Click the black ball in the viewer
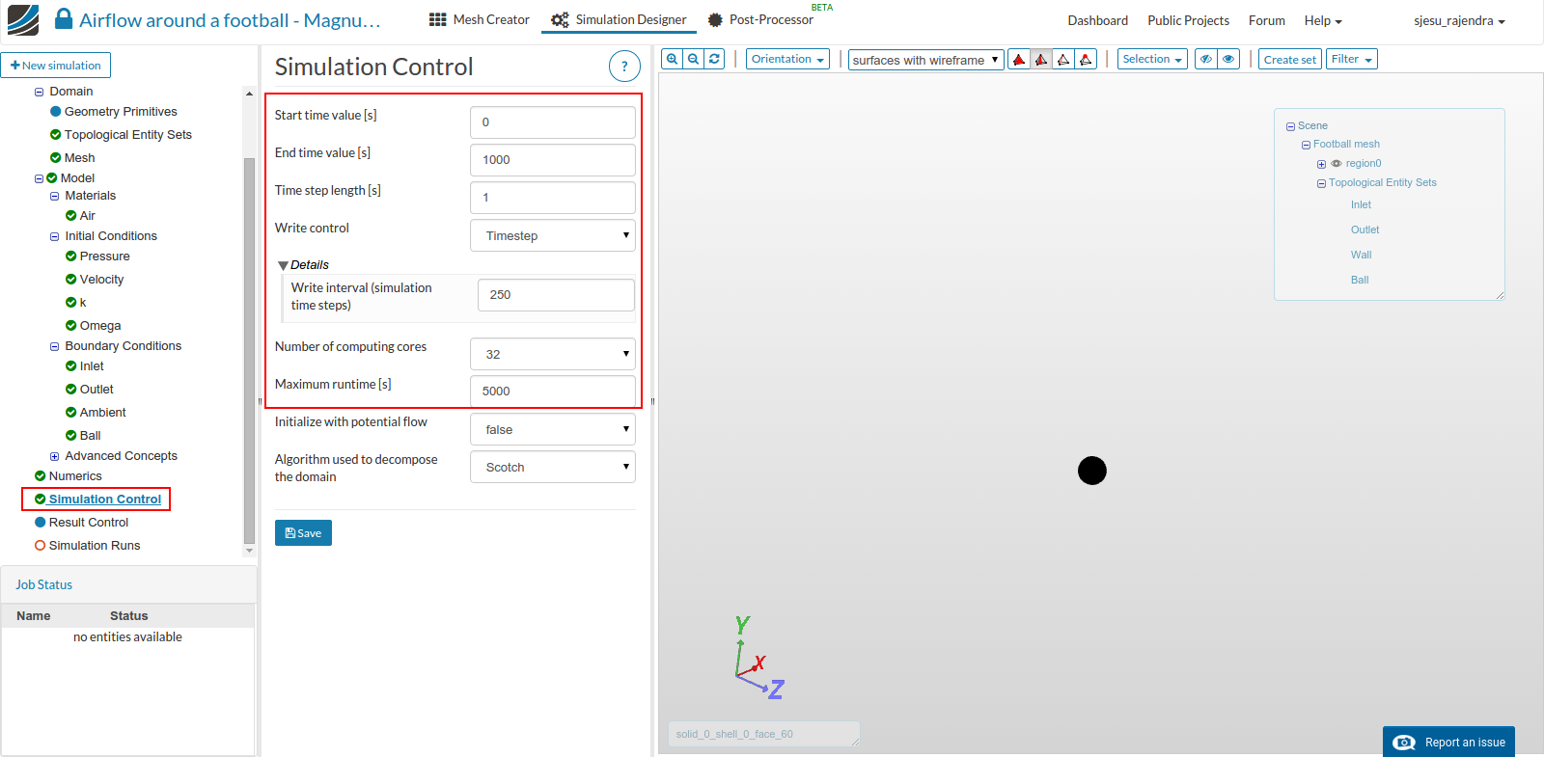The height and width of the screenshot is (757, 1544). (1092, 471)
